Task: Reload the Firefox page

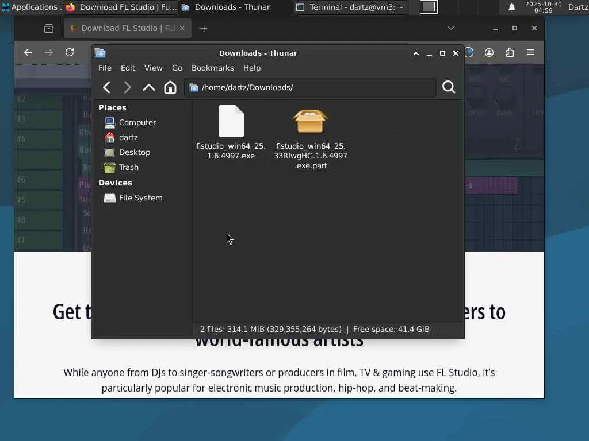Action: click(70, 52)
